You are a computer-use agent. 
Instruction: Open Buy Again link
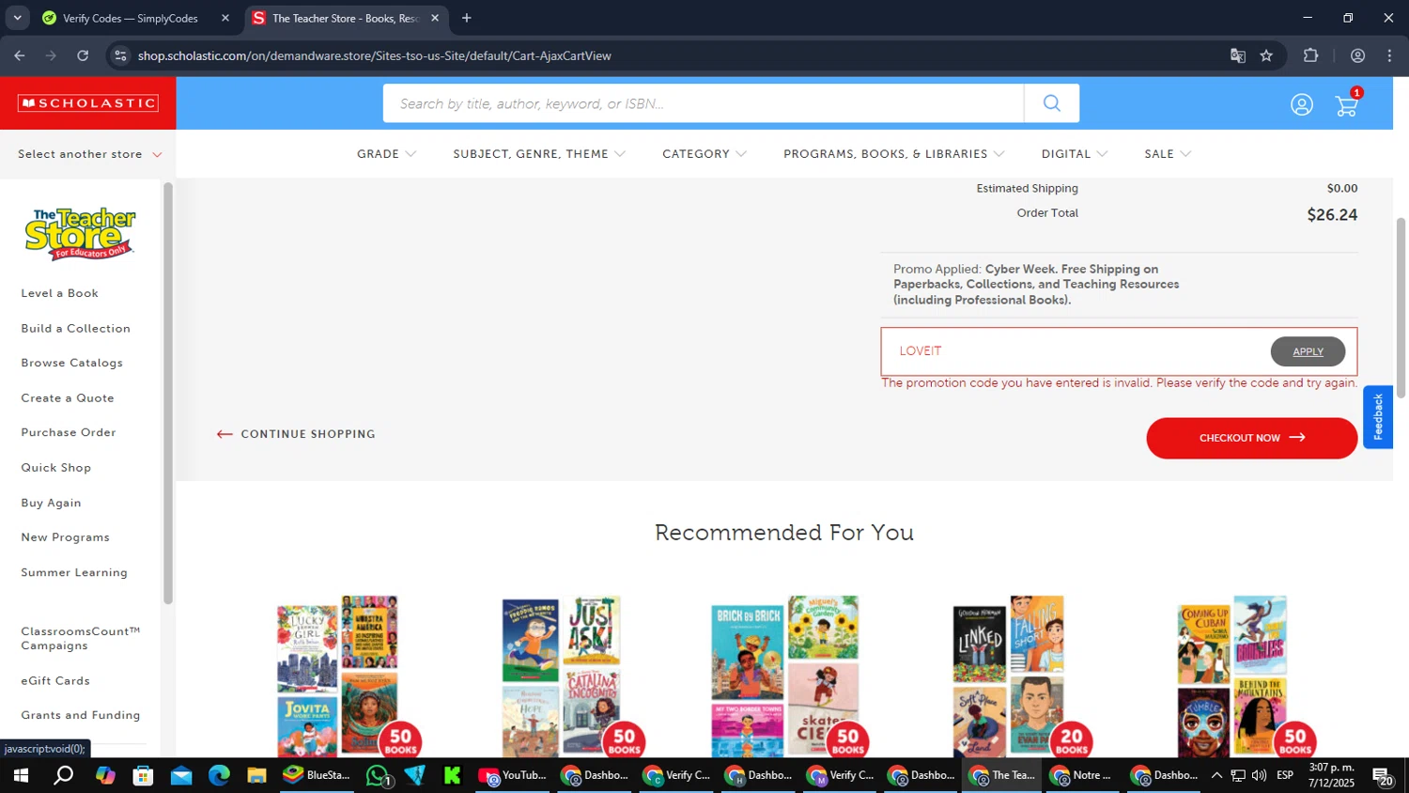(x=52, y=503)
